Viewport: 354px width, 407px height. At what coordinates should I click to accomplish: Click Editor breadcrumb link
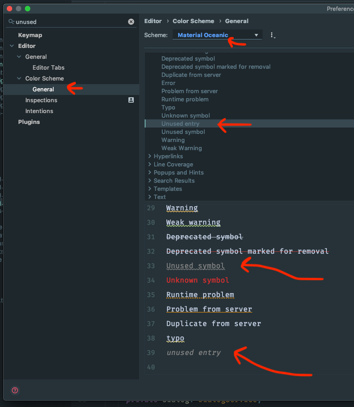click(153, 21)
